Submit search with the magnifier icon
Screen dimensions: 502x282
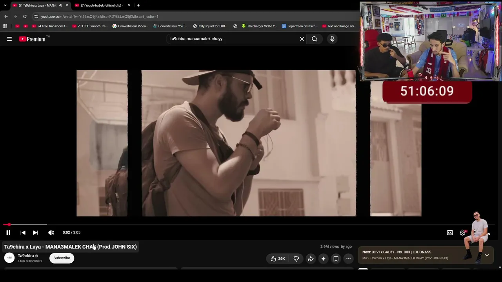click(x=315, y=39)
